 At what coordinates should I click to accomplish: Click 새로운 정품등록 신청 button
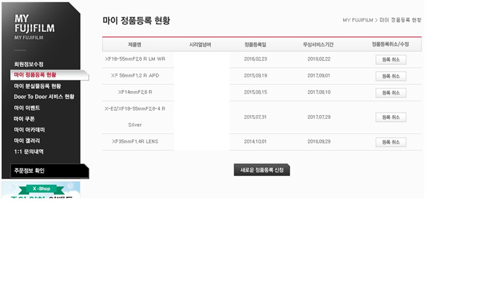click(x=261, y=170)
